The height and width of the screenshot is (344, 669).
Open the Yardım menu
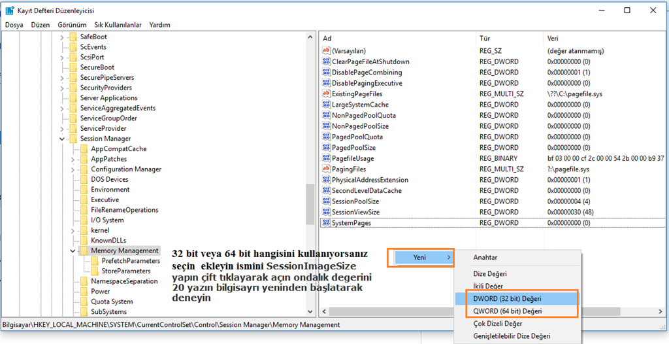[159, 25]
